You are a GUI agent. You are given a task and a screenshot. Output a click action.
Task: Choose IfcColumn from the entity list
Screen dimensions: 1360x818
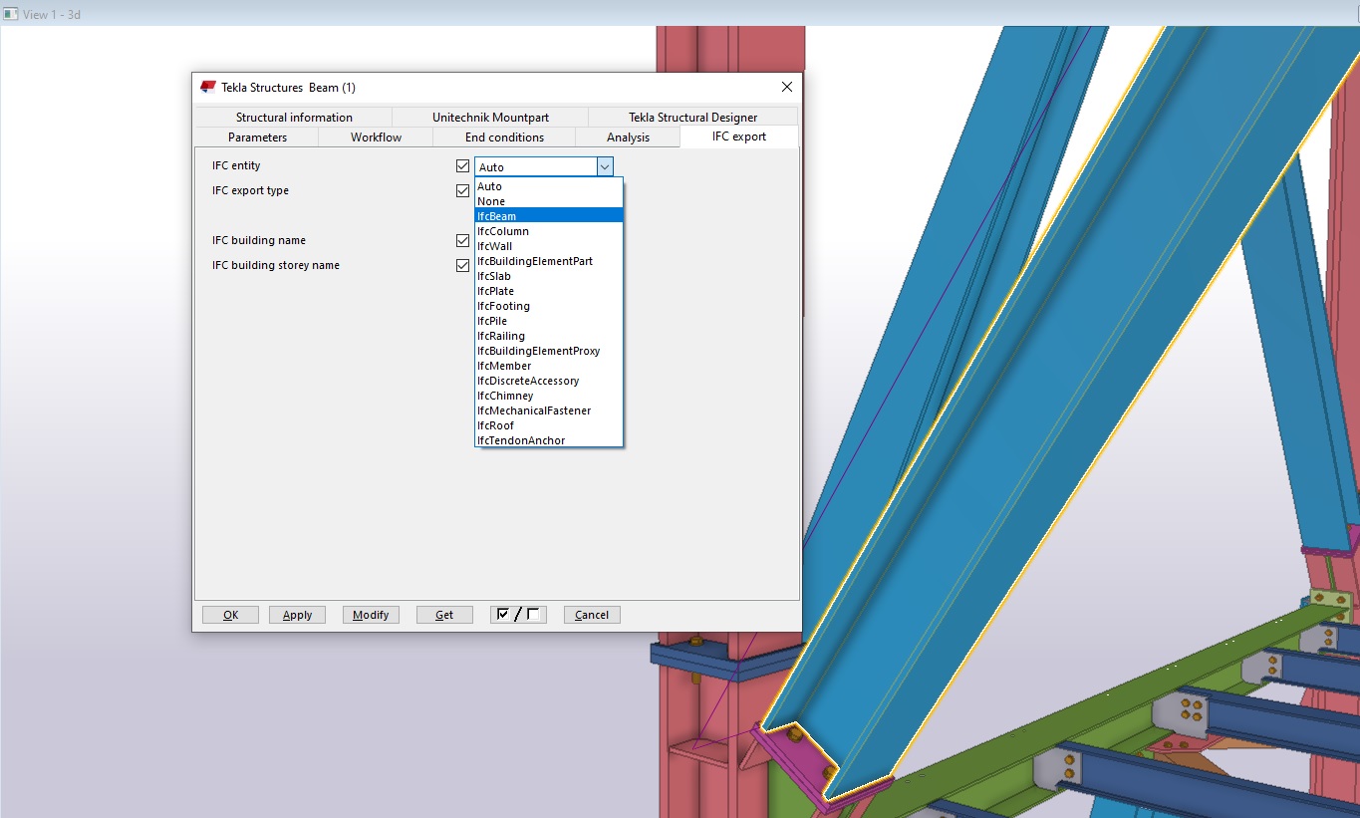click(549, 231)
